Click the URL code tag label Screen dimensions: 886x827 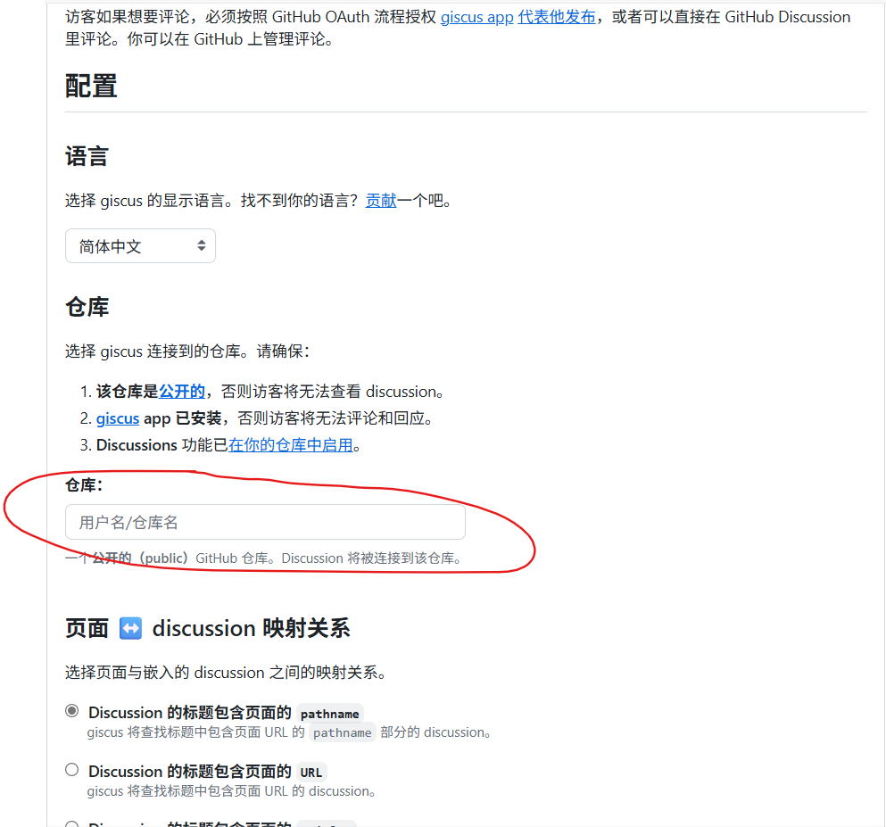pyautogui.click(x=311, y=773)
